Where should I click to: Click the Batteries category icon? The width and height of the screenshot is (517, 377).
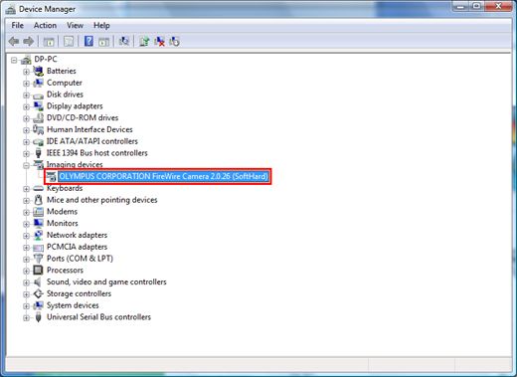39,71
